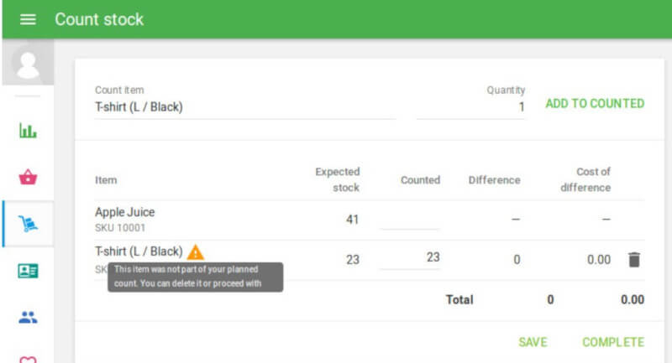Open the Items shopping basket icon

coord(28,177)
